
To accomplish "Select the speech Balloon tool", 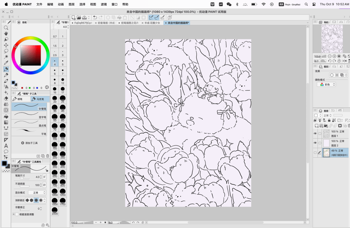I will pyautogui.click(x=6, y=151).
